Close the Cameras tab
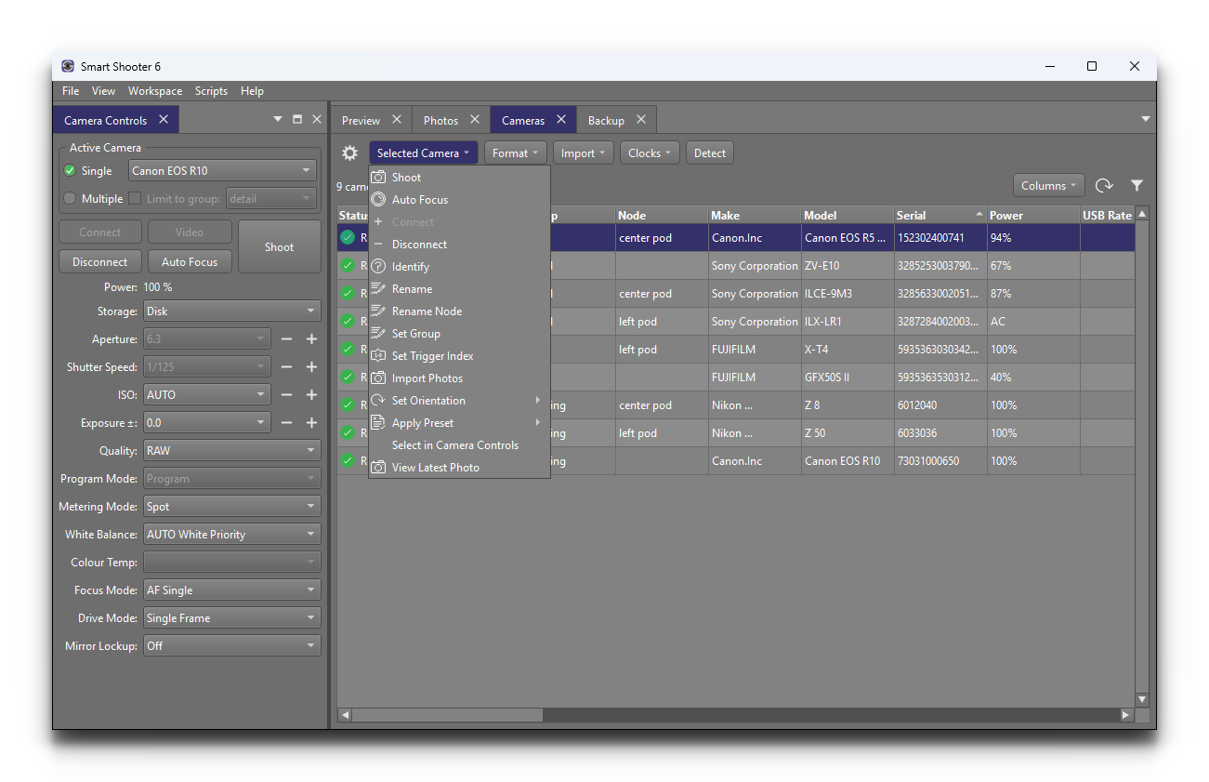 pos(561,120)
